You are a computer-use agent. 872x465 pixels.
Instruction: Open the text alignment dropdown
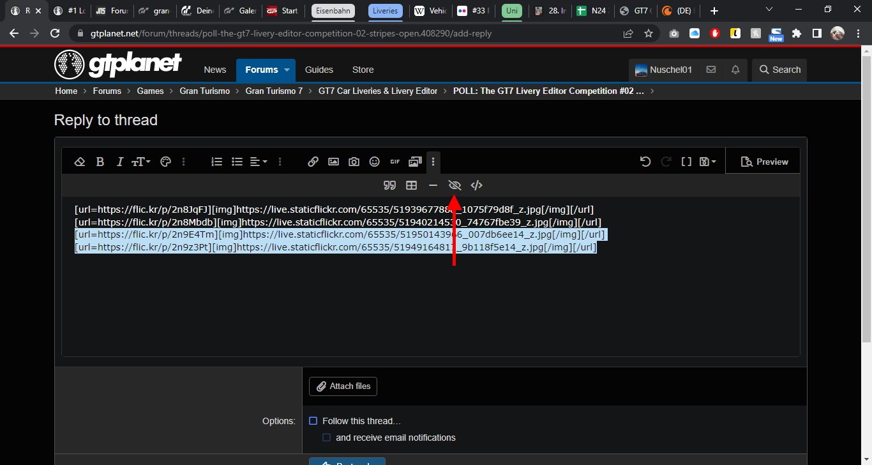(259, 162)
